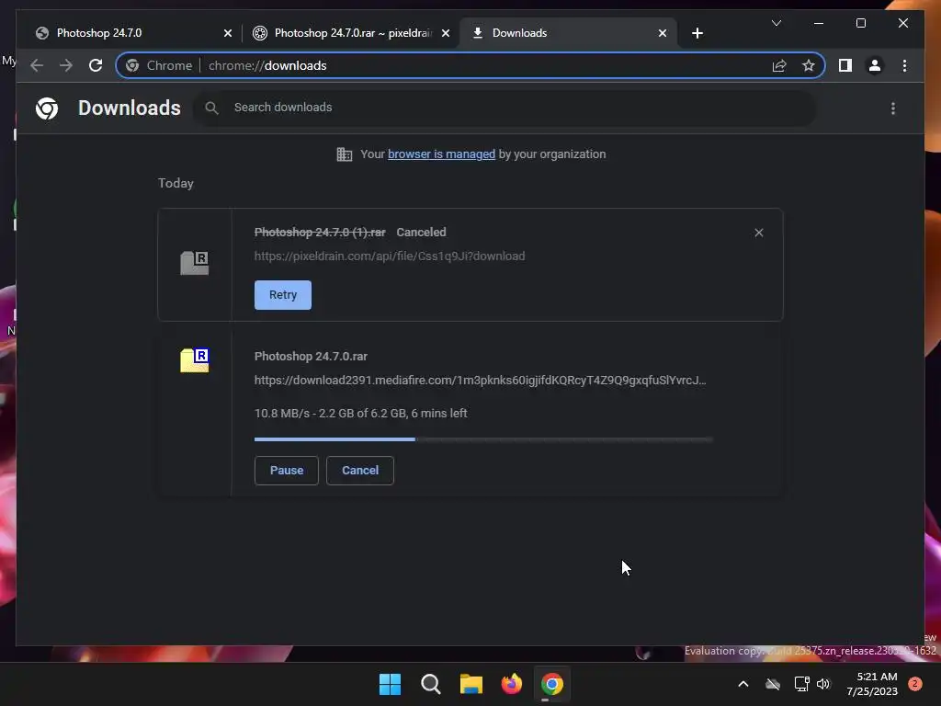Click the chrome://downloads address bar

tap(470, 65)
